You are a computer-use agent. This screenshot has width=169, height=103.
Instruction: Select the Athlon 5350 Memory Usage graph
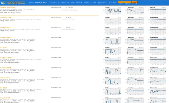point(134,81)
